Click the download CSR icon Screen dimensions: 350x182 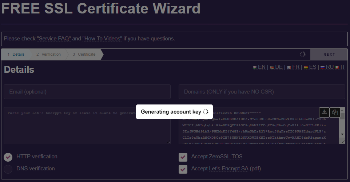tap(324, 112)
